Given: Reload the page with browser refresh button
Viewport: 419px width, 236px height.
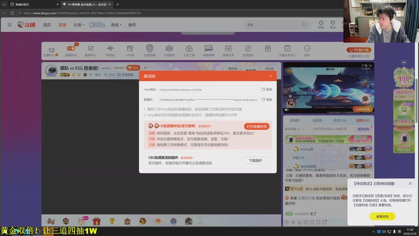Looking at the screenshot, I should (x=12, y=13).
